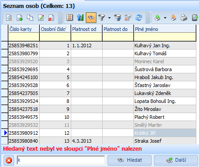
Task: Sort by the Plné jméno column header
Action: [x=165, y=29]
